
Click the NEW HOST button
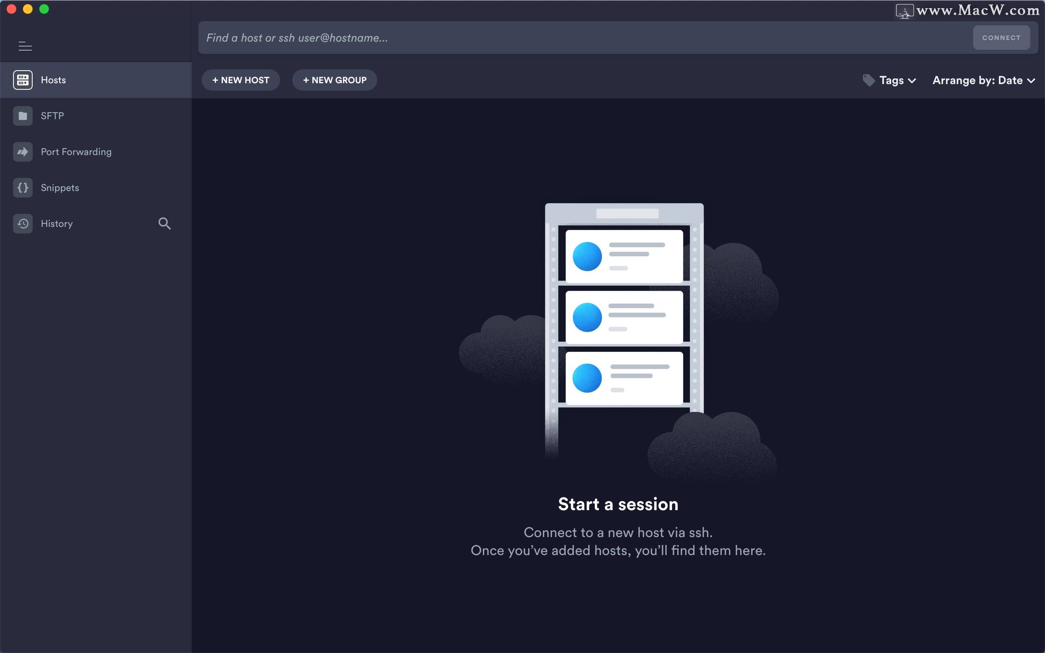(240, 80)
